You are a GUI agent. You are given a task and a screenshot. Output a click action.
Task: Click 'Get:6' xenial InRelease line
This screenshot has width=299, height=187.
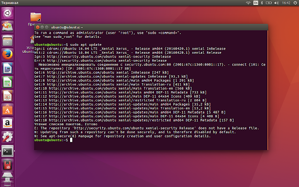[x=101, y=72]
